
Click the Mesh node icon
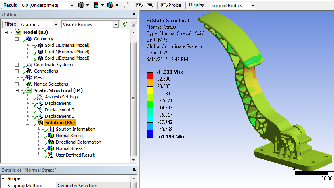click(29, 77)
